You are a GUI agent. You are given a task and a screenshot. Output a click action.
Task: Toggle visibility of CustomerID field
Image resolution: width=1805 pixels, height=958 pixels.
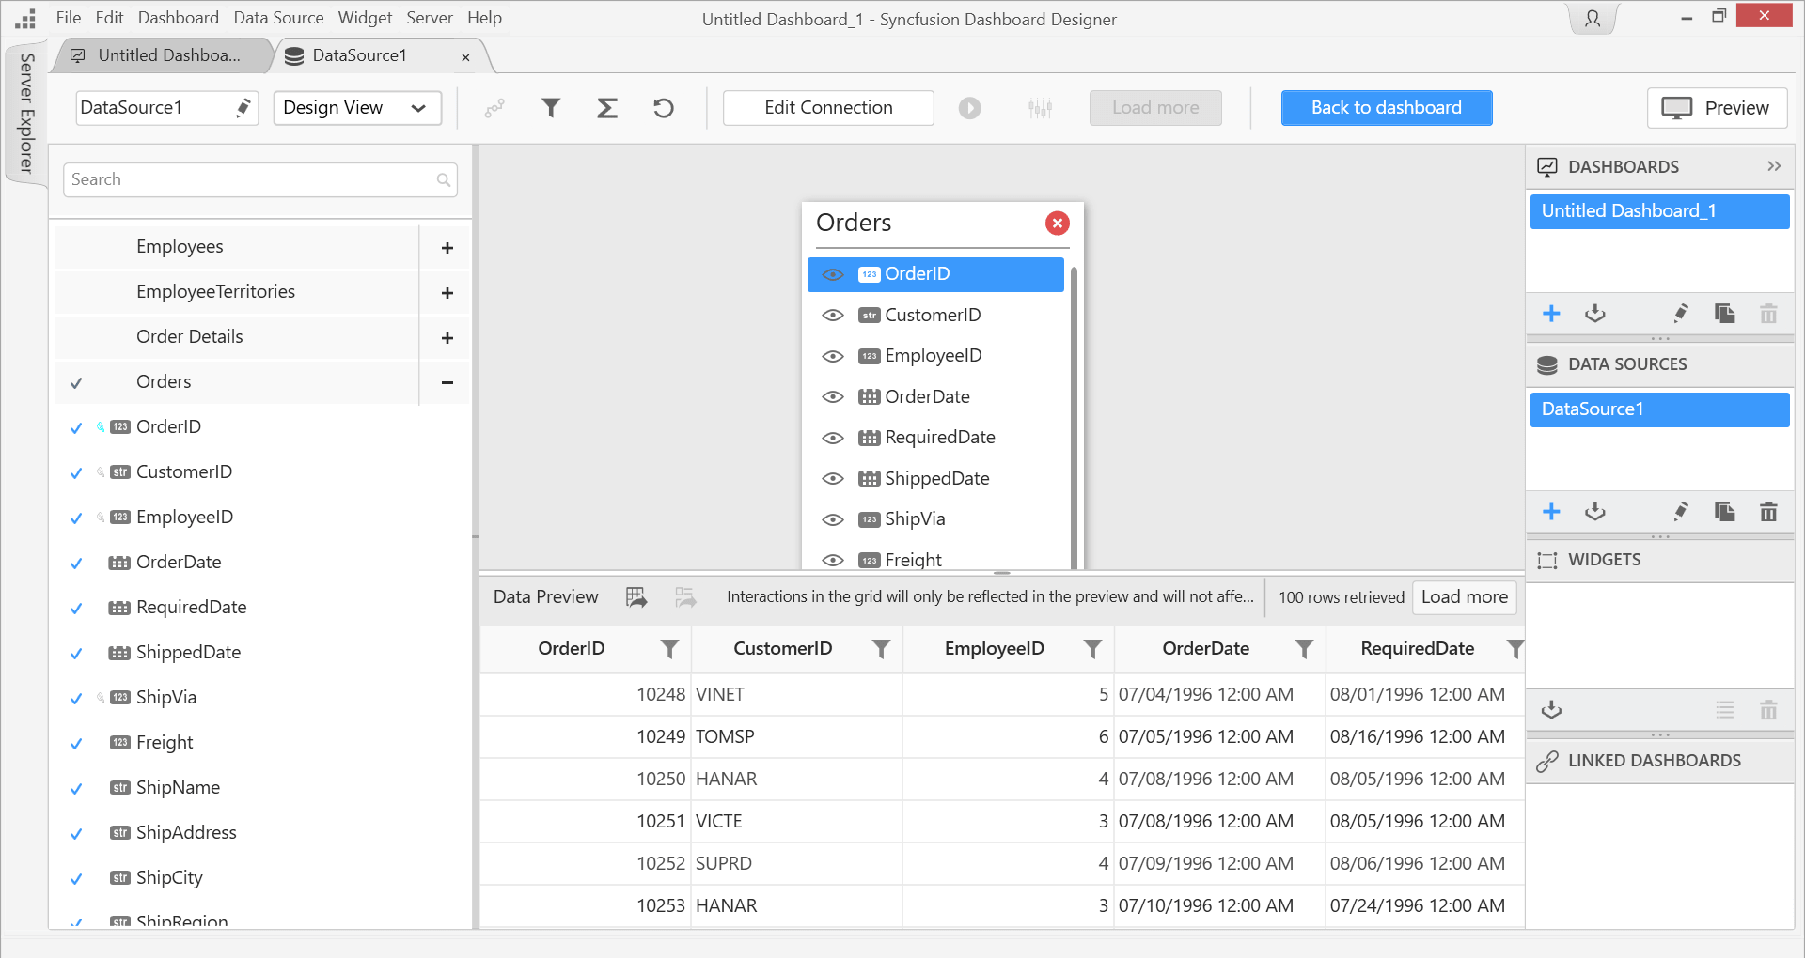[x=833, y=316]
